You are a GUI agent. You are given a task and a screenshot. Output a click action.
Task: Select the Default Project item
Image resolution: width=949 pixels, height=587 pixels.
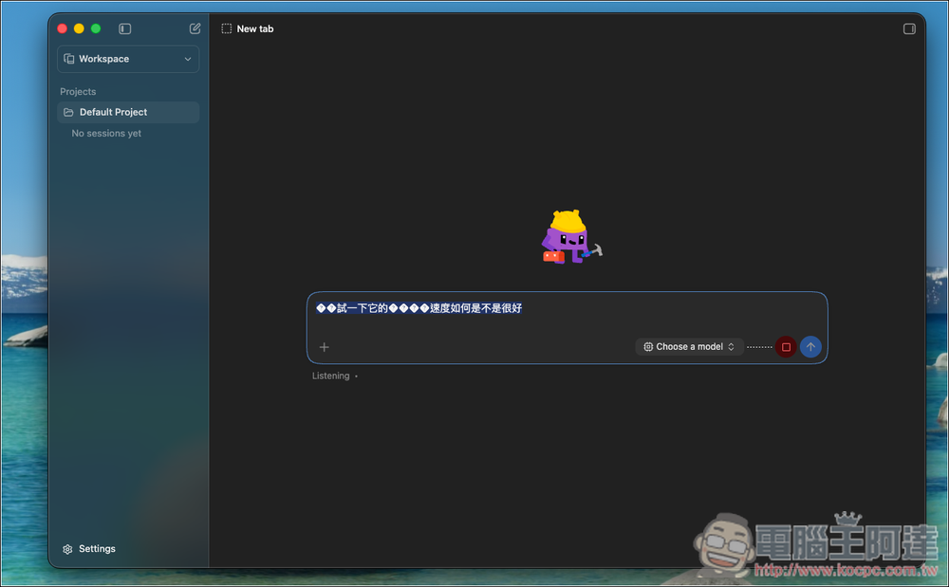128,112
